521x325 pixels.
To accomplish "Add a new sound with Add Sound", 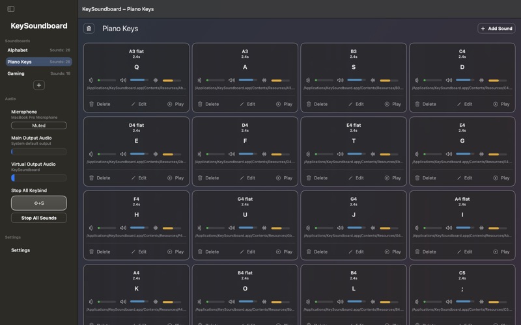I will [x=496, y=29].
